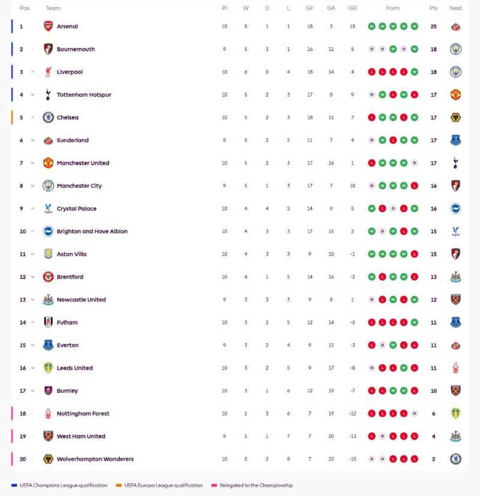The image size is (480, 496).
Task: Click Leeds badge as Nottingham Forest's next opponent
Action: [456, 413]
